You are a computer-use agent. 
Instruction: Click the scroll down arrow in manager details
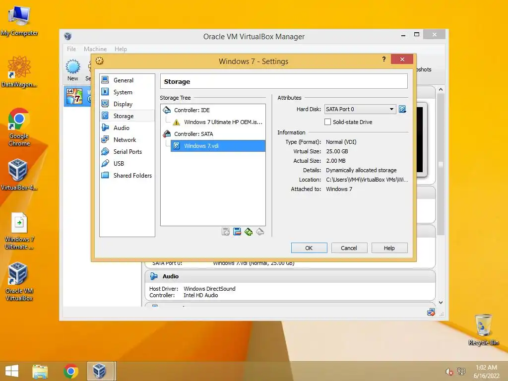(x=441, y=302)
